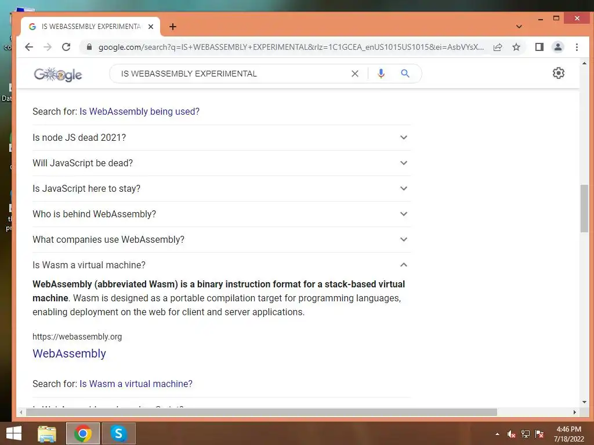
Task: Click the scroll down arrow
Action: pyautogui.click(x=584, y=402)
